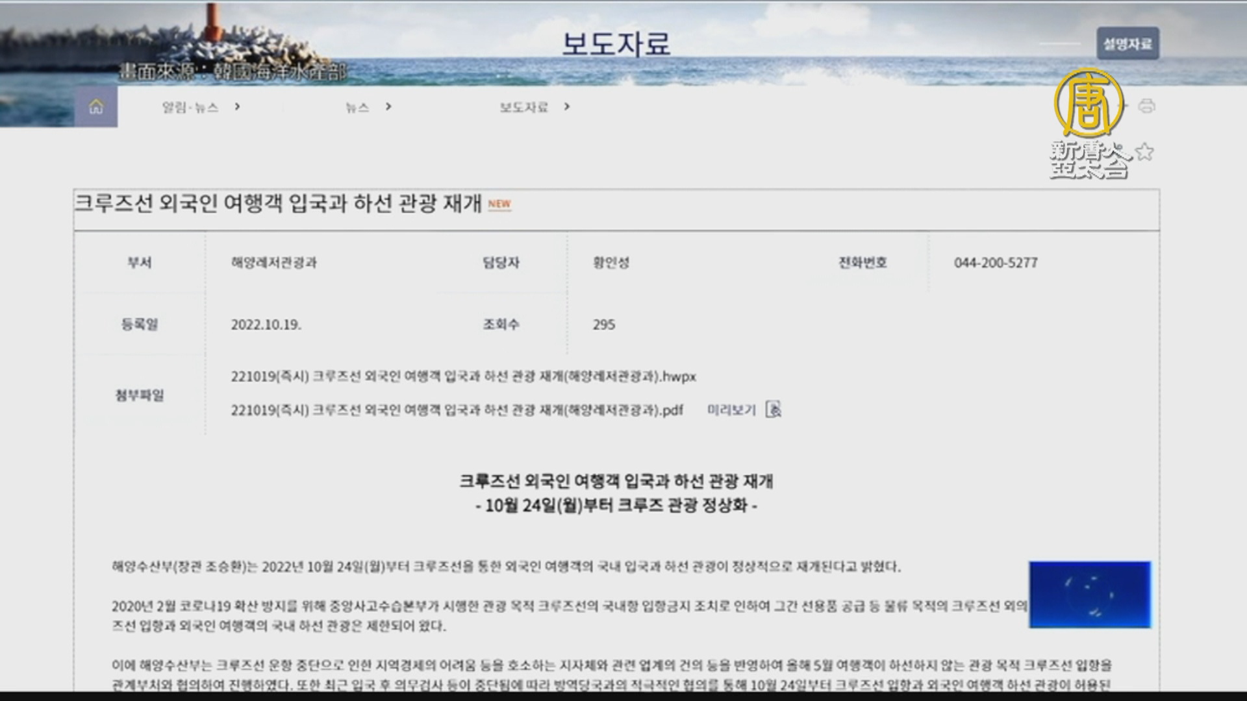Open the 알림·뉴스 breadcrumb menu
The width and height of the screenshot is (1247, 701).
190,107
